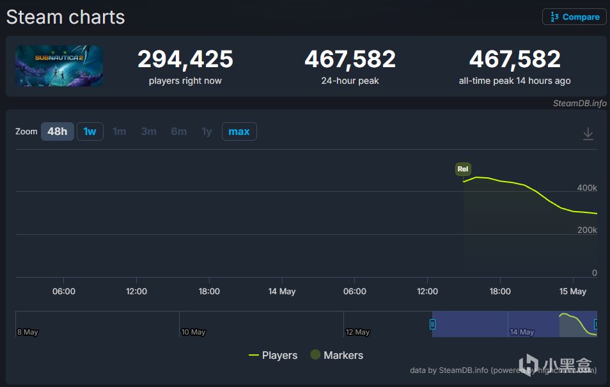Click the highlighted navigator selection area
The height and width of the screenshot is (387, 610).
pos(514,324)
